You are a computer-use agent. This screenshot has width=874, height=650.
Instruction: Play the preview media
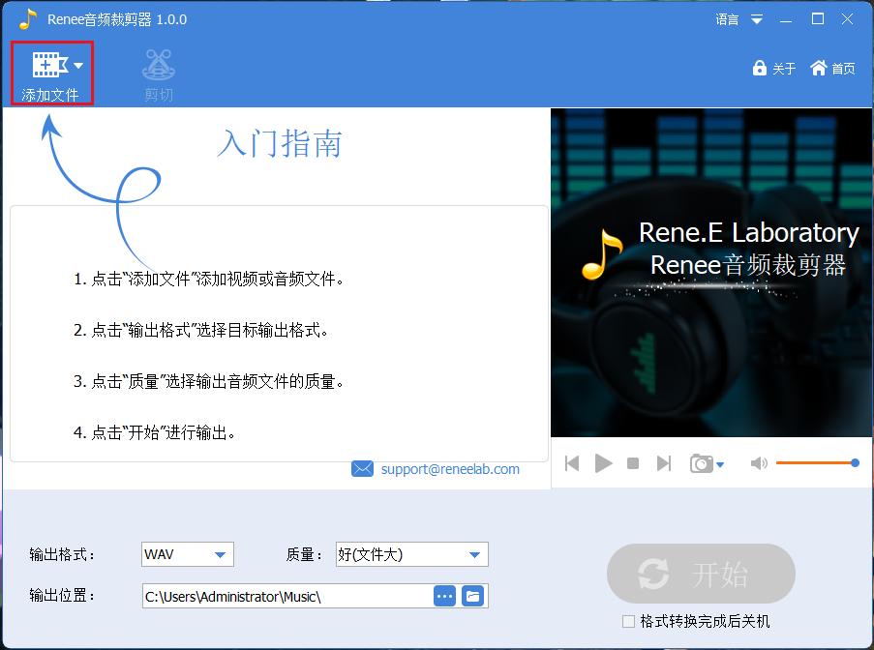click(603, 463)
